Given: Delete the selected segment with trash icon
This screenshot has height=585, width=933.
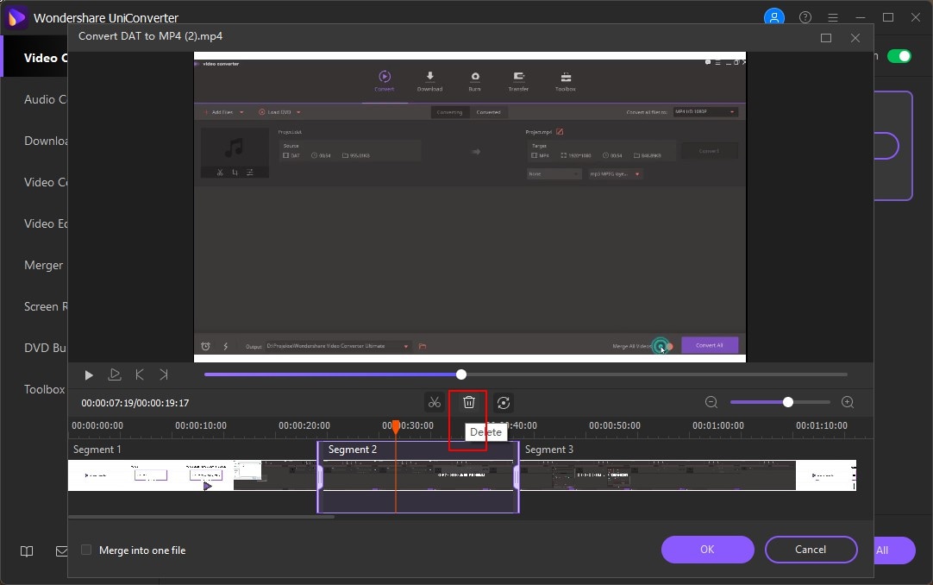Looking at the screenshot, I should [469, 403].
